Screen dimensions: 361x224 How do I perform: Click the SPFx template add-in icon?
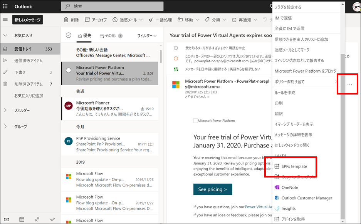[x=277, y=166]
